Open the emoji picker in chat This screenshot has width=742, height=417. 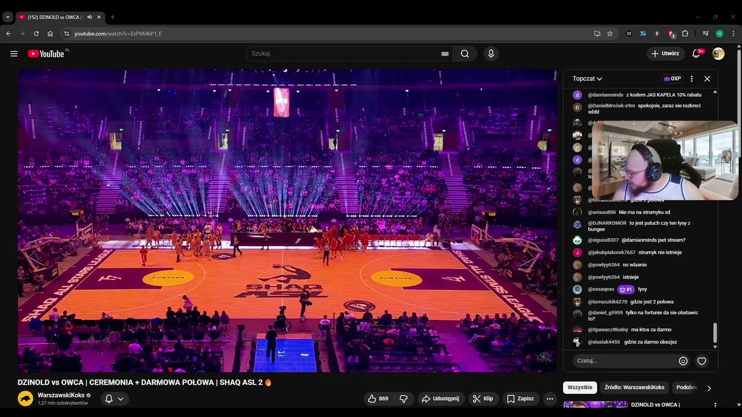coord(683,361)
